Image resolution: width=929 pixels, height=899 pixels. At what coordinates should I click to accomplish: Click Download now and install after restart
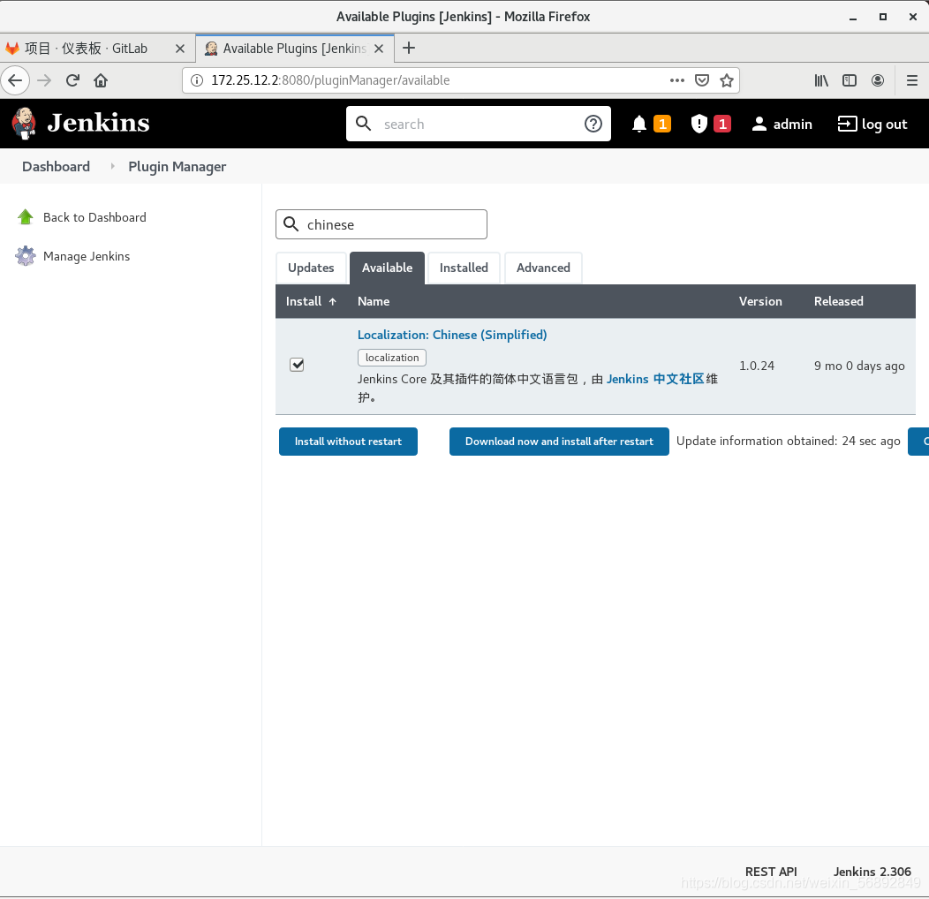tap(559, 442)
